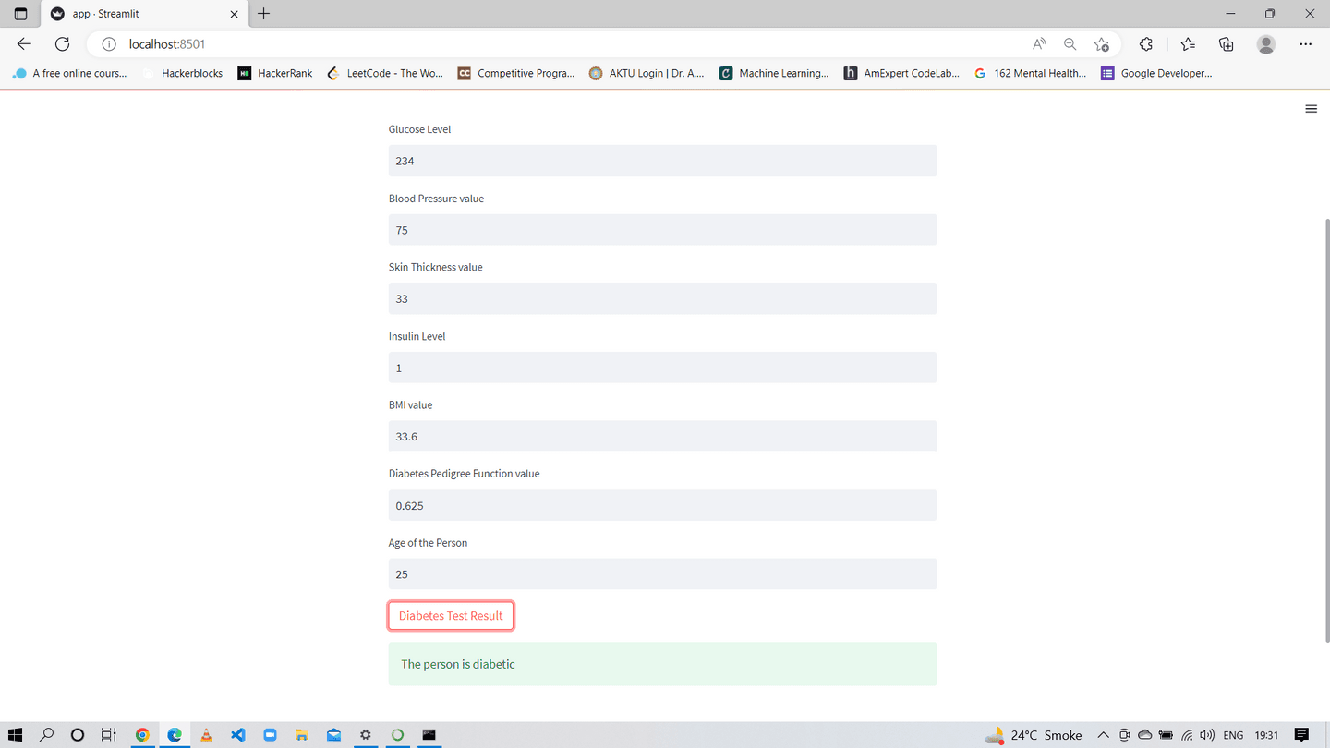Add this page to favorites star
The image size is (1330, 748).
pos(1101,44)
